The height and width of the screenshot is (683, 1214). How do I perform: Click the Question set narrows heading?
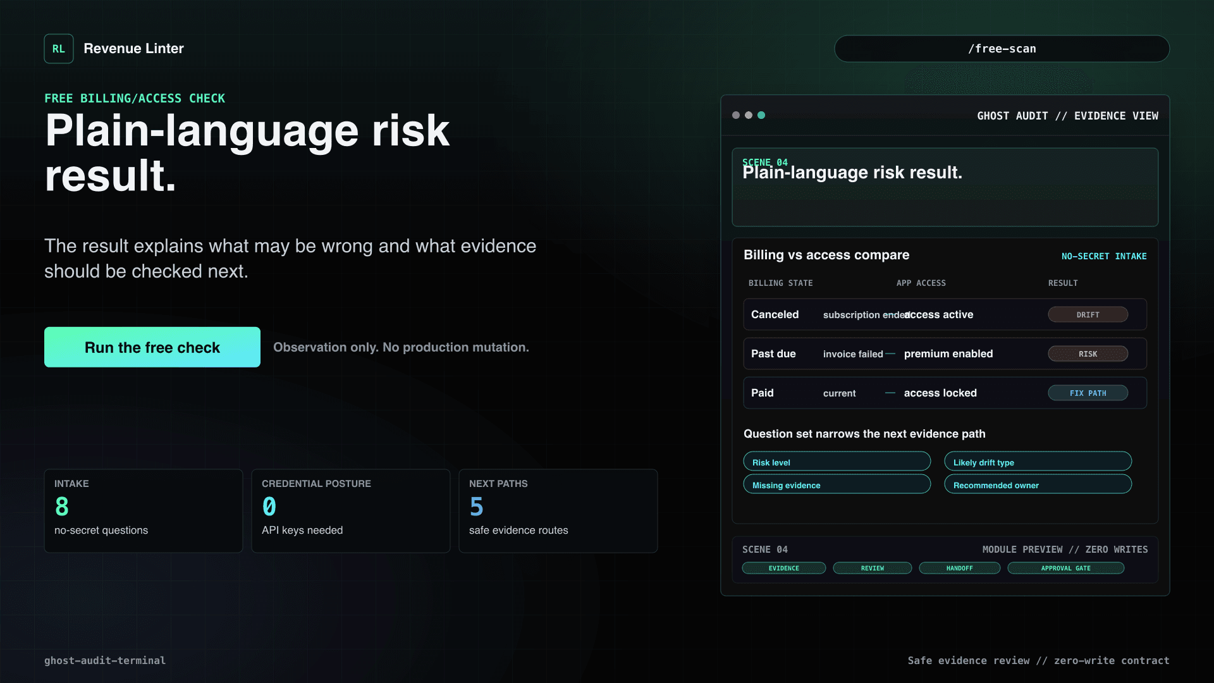point(864,434)
